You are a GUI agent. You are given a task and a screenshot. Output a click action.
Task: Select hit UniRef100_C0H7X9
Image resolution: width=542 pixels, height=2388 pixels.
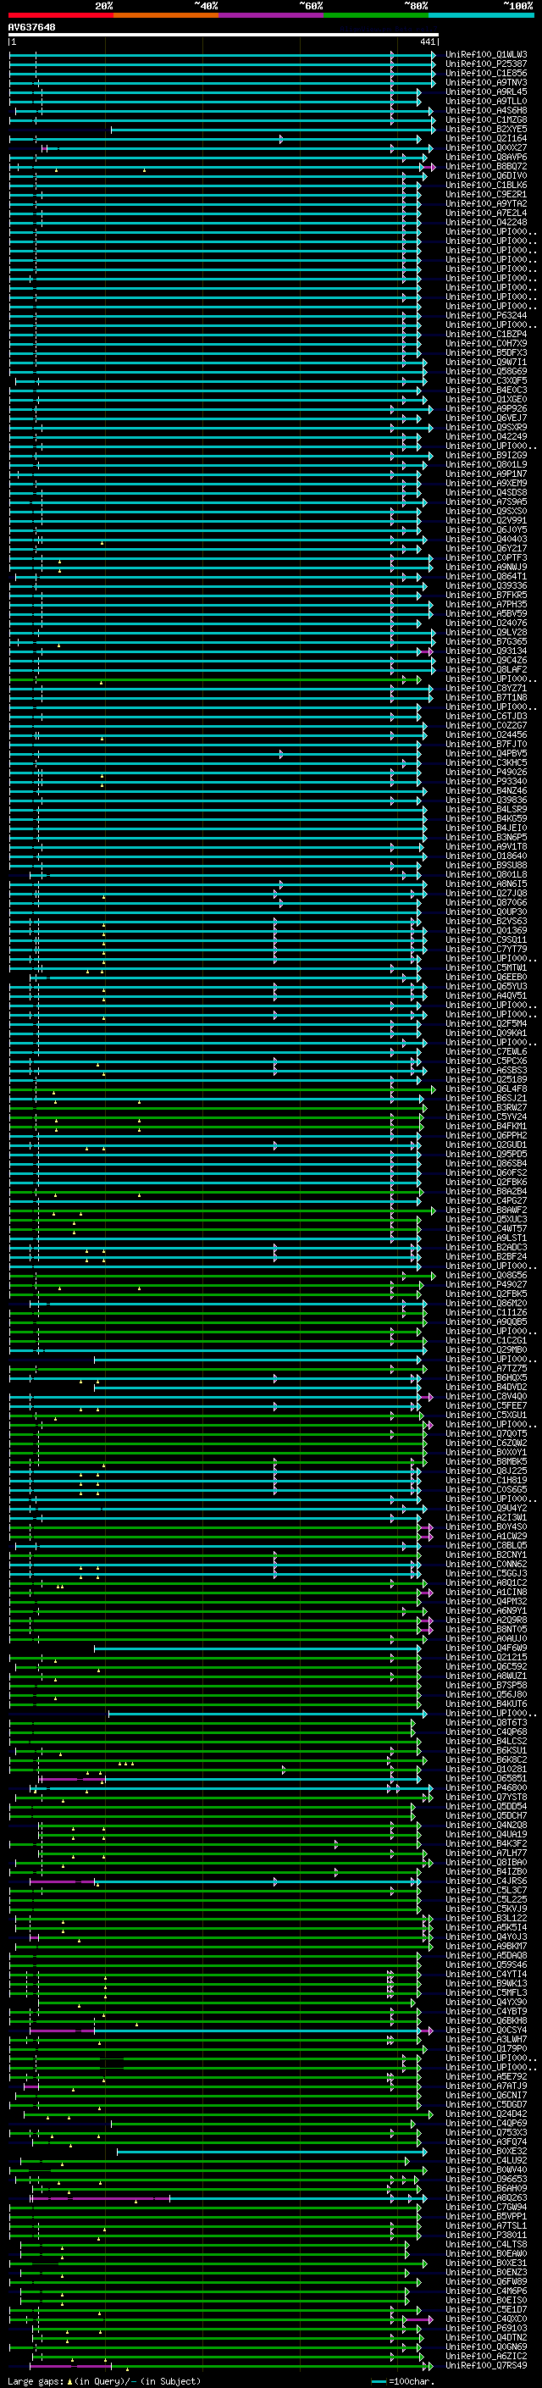[x=486, y=344]
